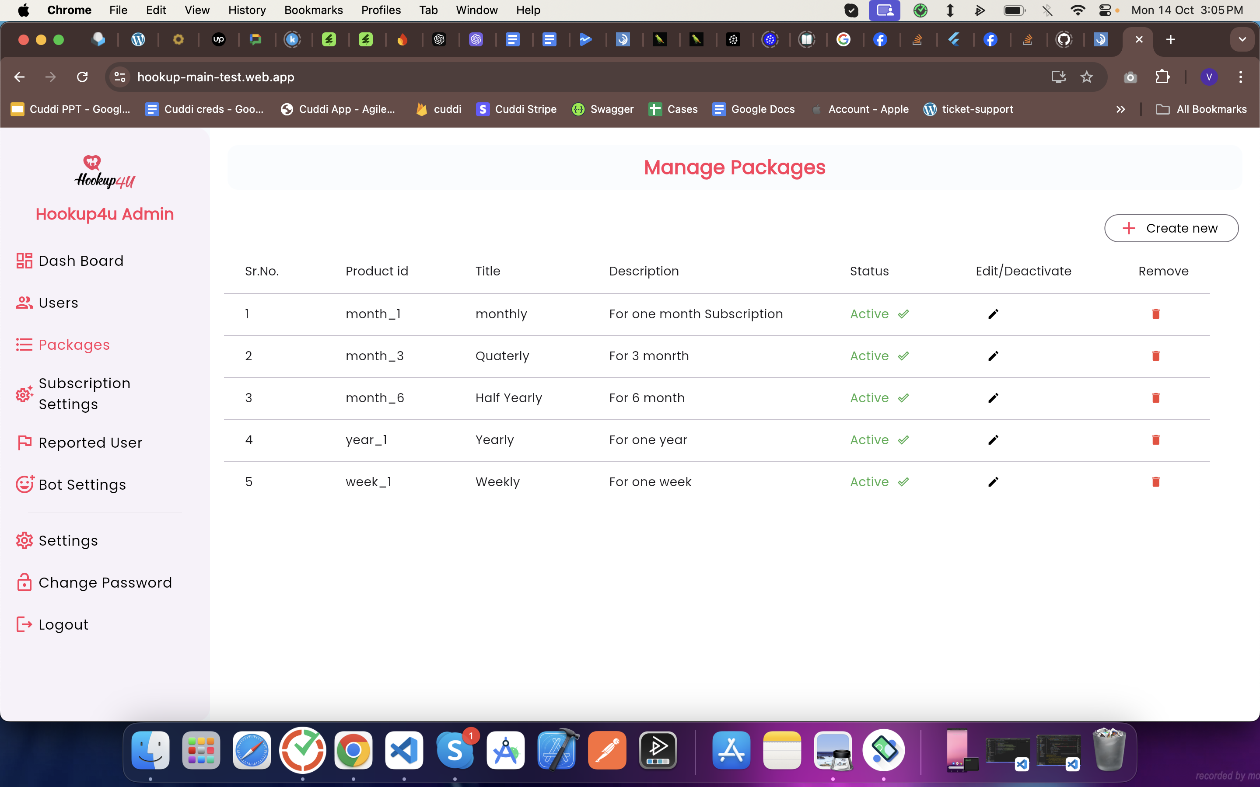Open Finder from the Dock
The height and width of the screenshot is (787, 1260).
pyautogui.click(x=150, y=750)
